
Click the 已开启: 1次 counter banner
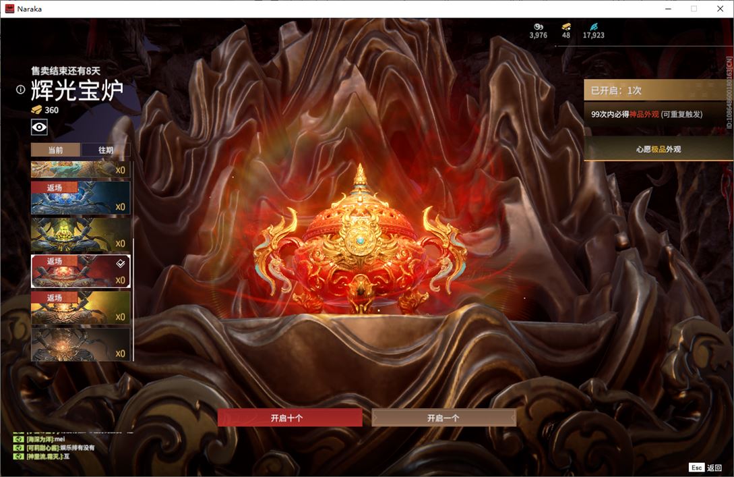click(x=658, y=90)
